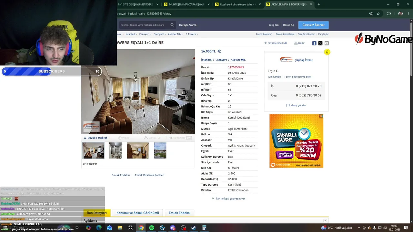Image resolution: width=413 pixels, height=232 pixels.
Task: Click Mesaj gönder under the phone numbers
Action: coord(296,105)
